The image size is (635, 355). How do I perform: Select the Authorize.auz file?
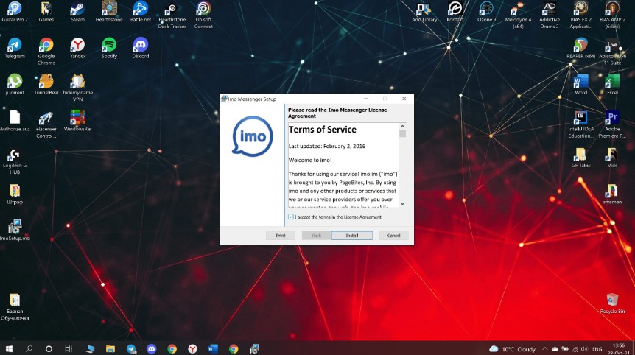pos(15,121)
